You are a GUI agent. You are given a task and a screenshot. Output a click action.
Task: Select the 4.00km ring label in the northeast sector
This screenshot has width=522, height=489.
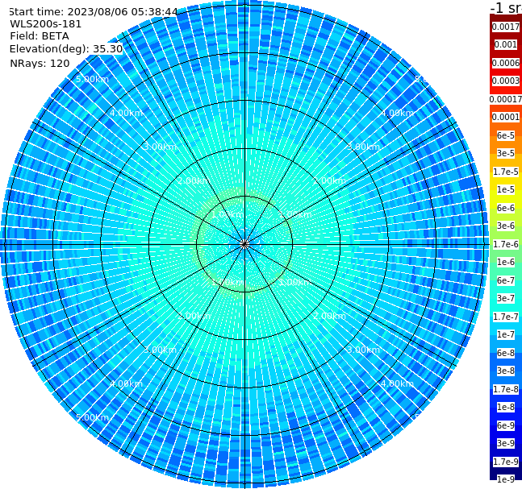pyautogui.click(x=397, y=113)
